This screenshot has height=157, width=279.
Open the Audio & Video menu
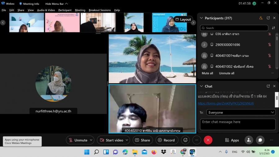coord(46,10)
